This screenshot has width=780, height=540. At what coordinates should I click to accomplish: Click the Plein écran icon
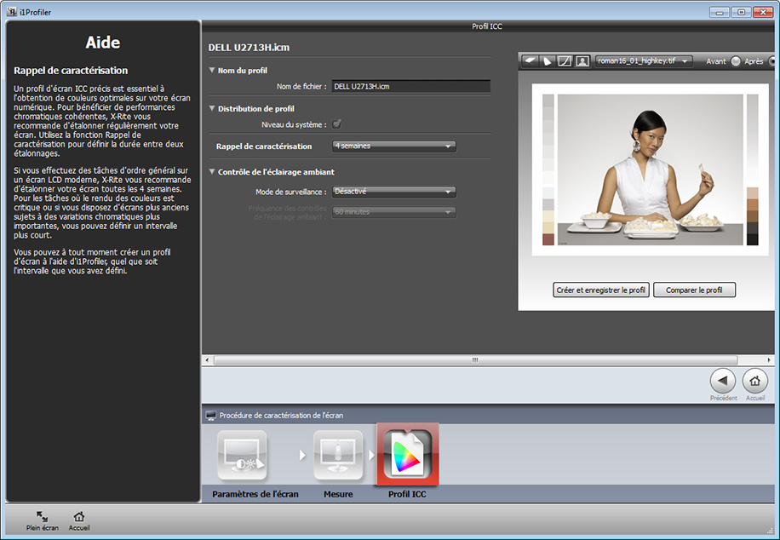pyautogui.click(x=43, y=517)
